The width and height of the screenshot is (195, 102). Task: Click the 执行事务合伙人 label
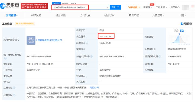click(x=11, y=40)
